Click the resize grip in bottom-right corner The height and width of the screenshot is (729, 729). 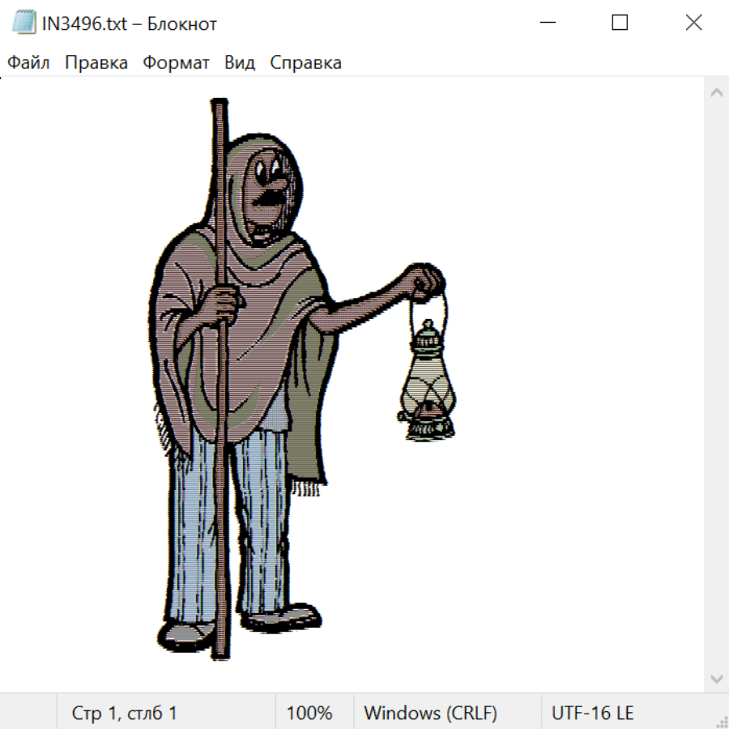coord(720,720)
